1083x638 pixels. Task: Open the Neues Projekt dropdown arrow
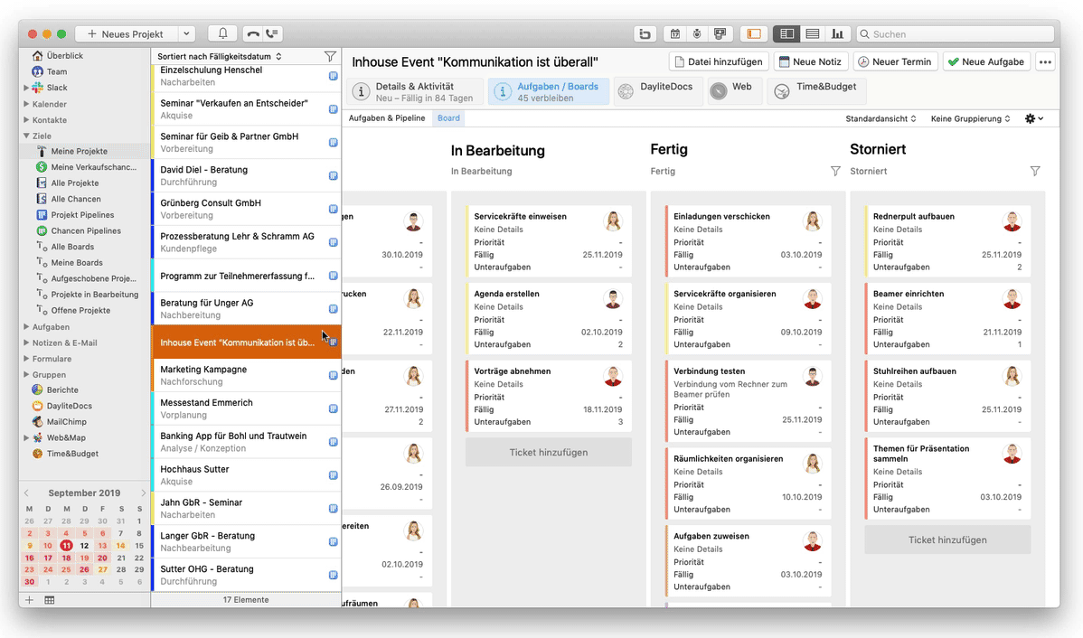coord(185,33)
